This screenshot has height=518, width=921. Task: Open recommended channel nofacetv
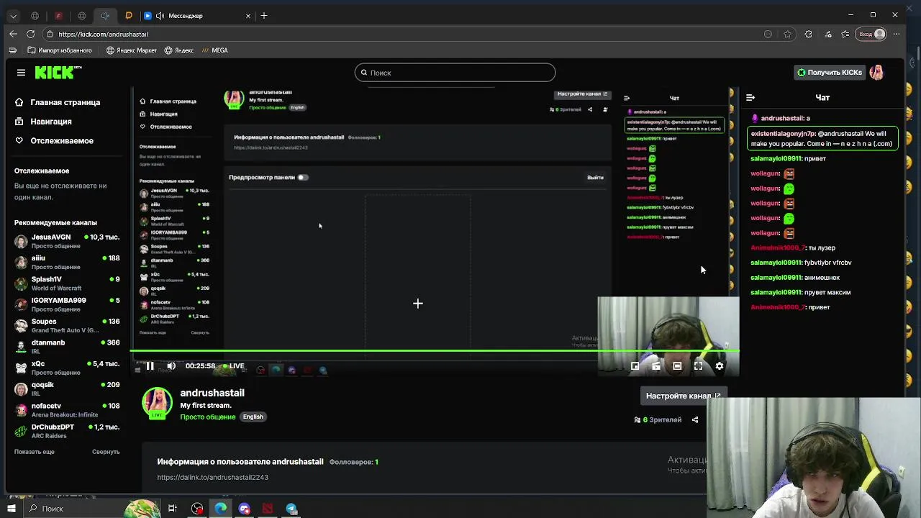click(67, 410)
